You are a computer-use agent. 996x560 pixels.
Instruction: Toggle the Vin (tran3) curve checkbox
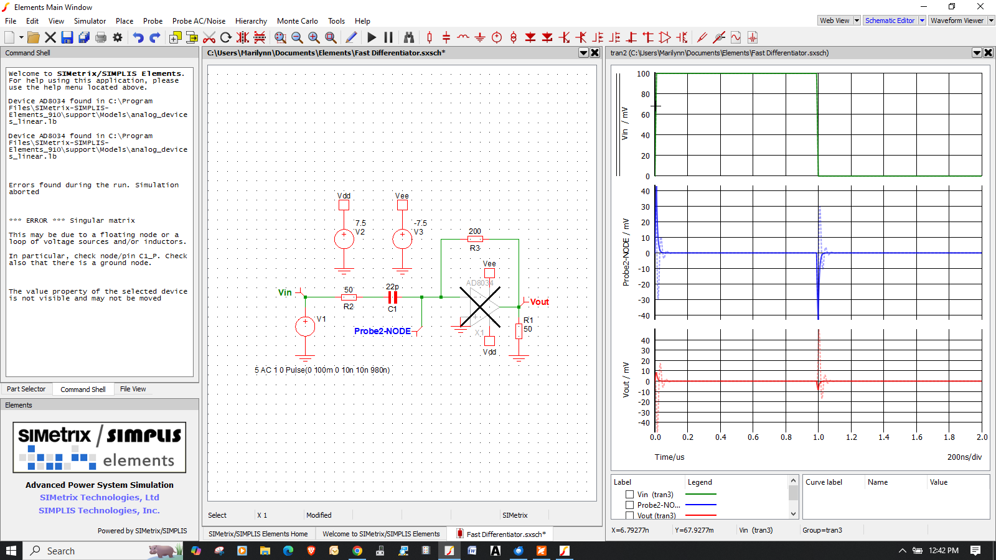click(629, 495)
